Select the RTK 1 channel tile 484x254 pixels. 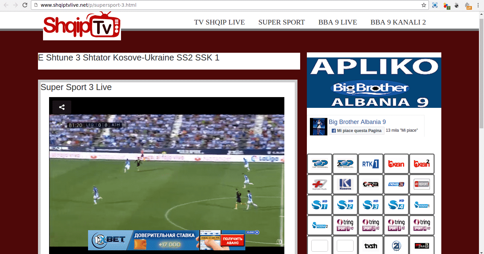(x=371, y=164)
